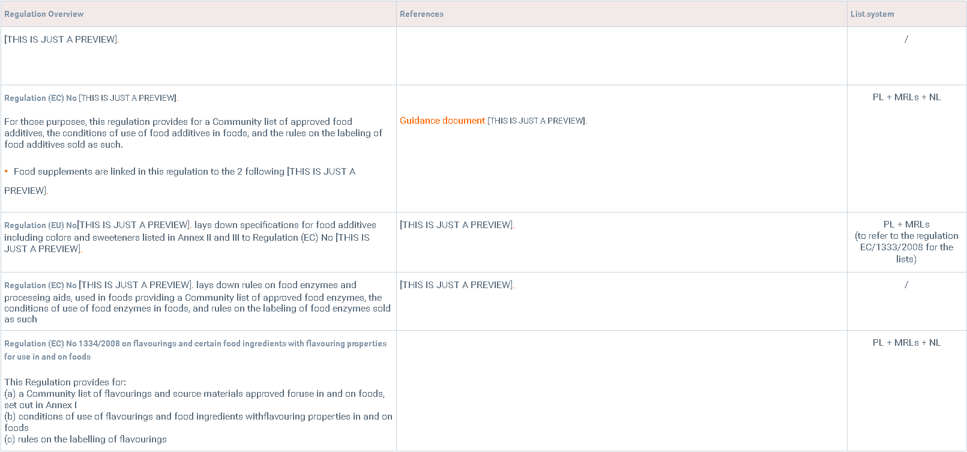Click the slash in the first row's List system cell
The width and height of the screenshot is (967, 452).
pos(906,40)
